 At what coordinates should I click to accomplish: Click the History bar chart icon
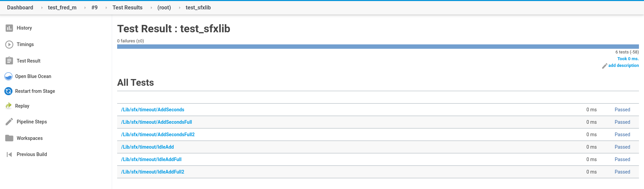9,28
